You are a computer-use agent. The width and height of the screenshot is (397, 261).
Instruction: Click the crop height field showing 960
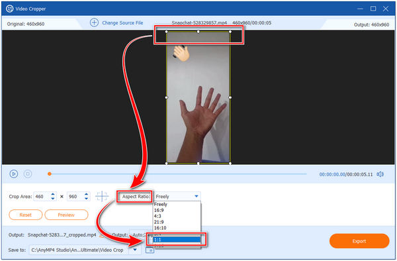(x=75, y=196)
